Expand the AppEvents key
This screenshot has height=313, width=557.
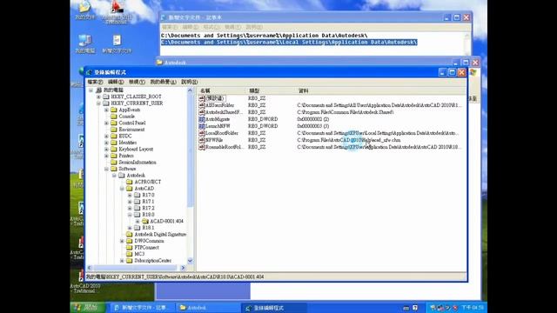[106, 110]
